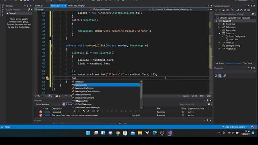Collapse General group in Toolbox
This screenshot has width=258, height=145.
point(7,13)
